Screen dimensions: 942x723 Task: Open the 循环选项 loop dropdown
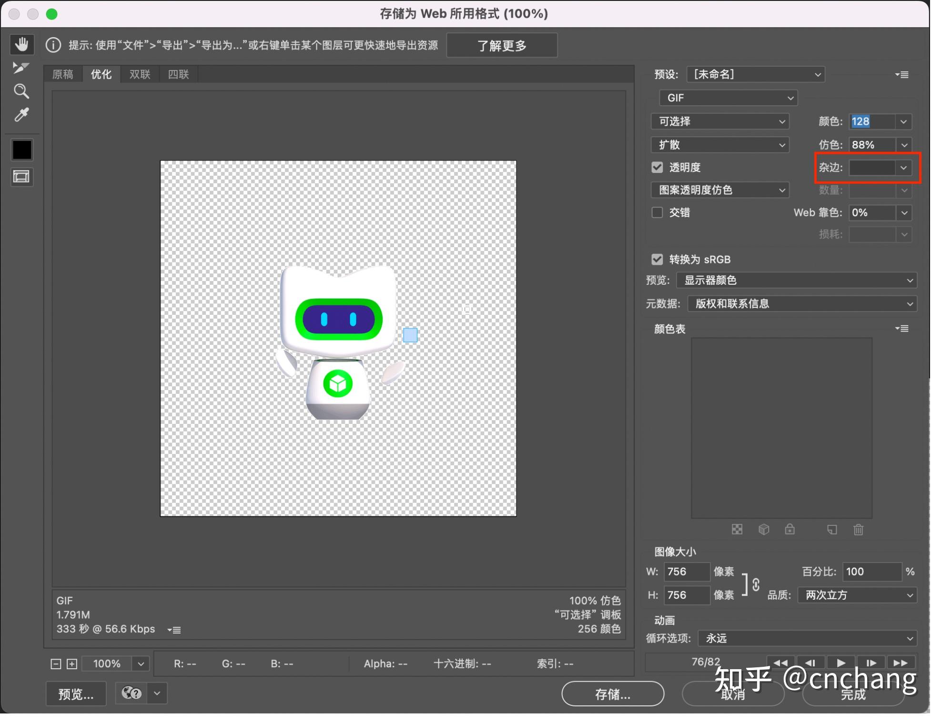(806, 638)
